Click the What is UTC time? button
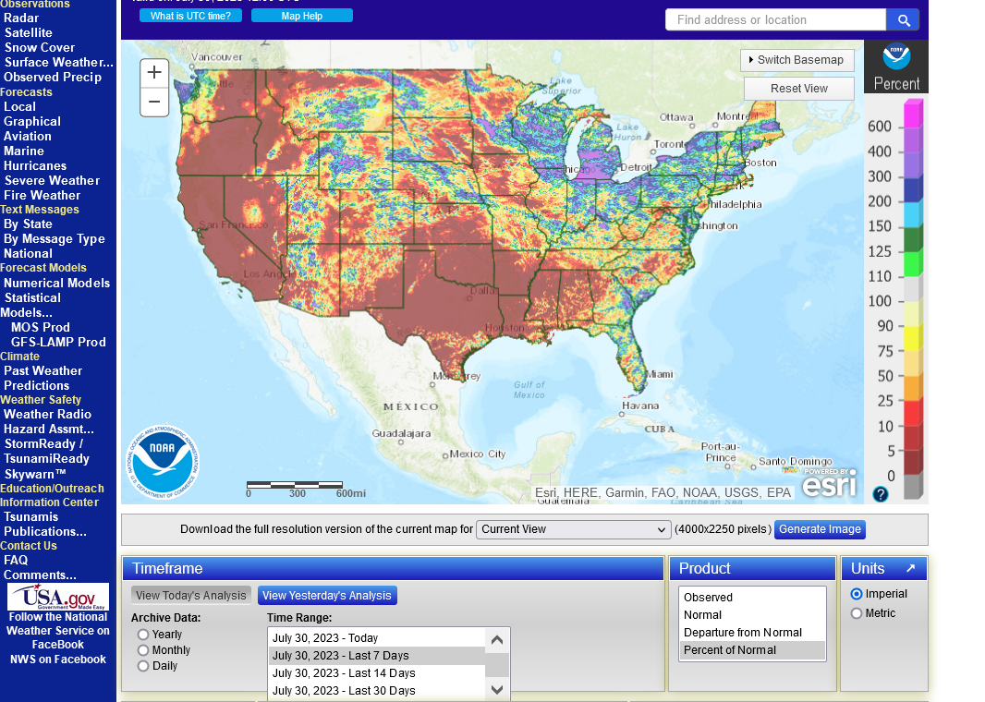The height and width of the screenshot is (702, 985). (x=190, y=16)
